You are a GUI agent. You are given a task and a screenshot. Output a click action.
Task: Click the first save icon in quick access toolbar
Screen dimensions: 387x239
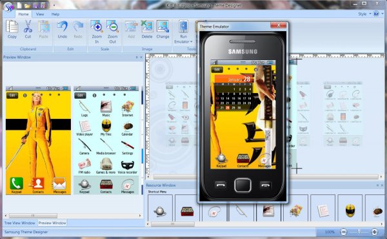(x=35, y=5)
